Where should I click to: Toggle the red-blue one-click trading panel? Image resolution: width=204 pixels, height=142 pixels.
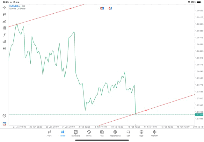pyautogui.click(x=102, y=8)
